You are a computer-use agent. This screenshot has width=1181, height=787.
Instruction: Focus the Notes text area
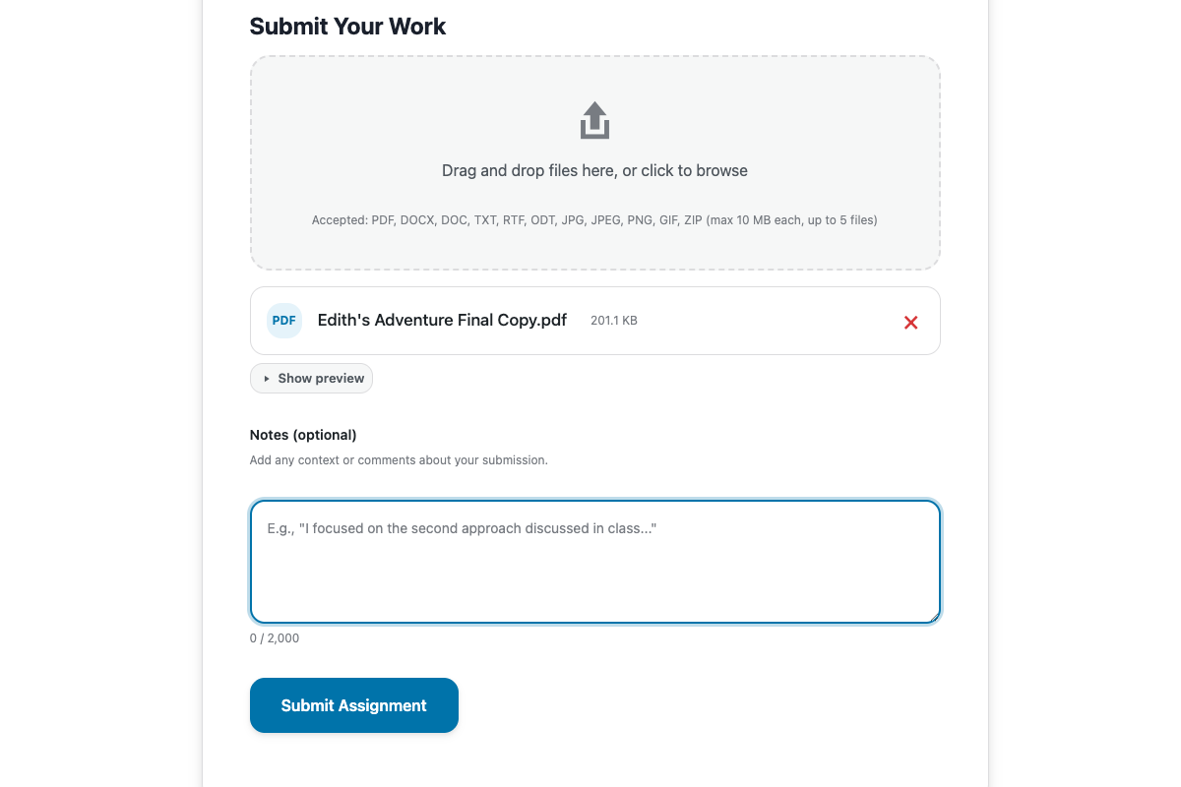[x=594, y=561]
